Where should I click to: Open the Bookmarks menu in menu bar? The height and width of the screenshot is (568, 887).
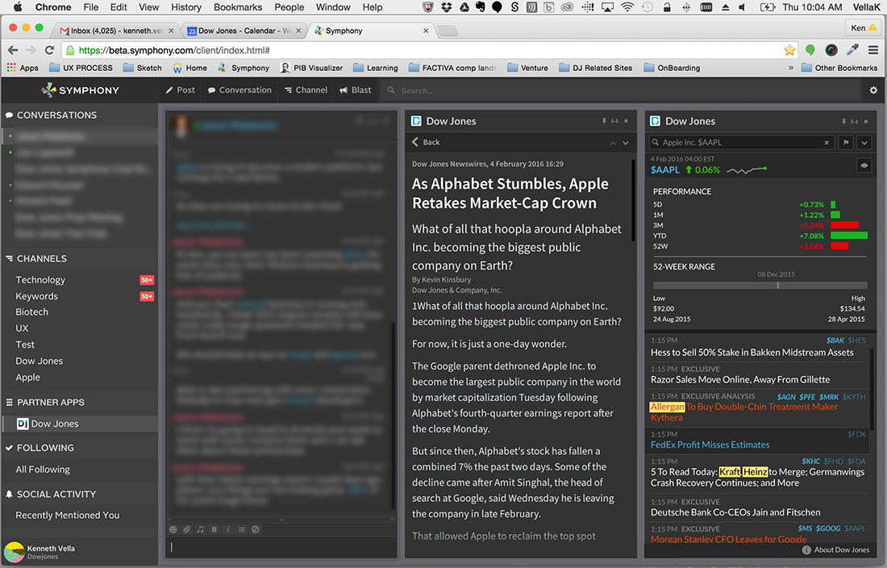point(238,7)
